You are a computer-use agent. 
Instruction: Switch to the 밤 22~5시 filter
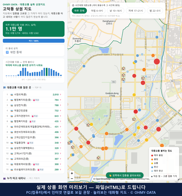155,11
